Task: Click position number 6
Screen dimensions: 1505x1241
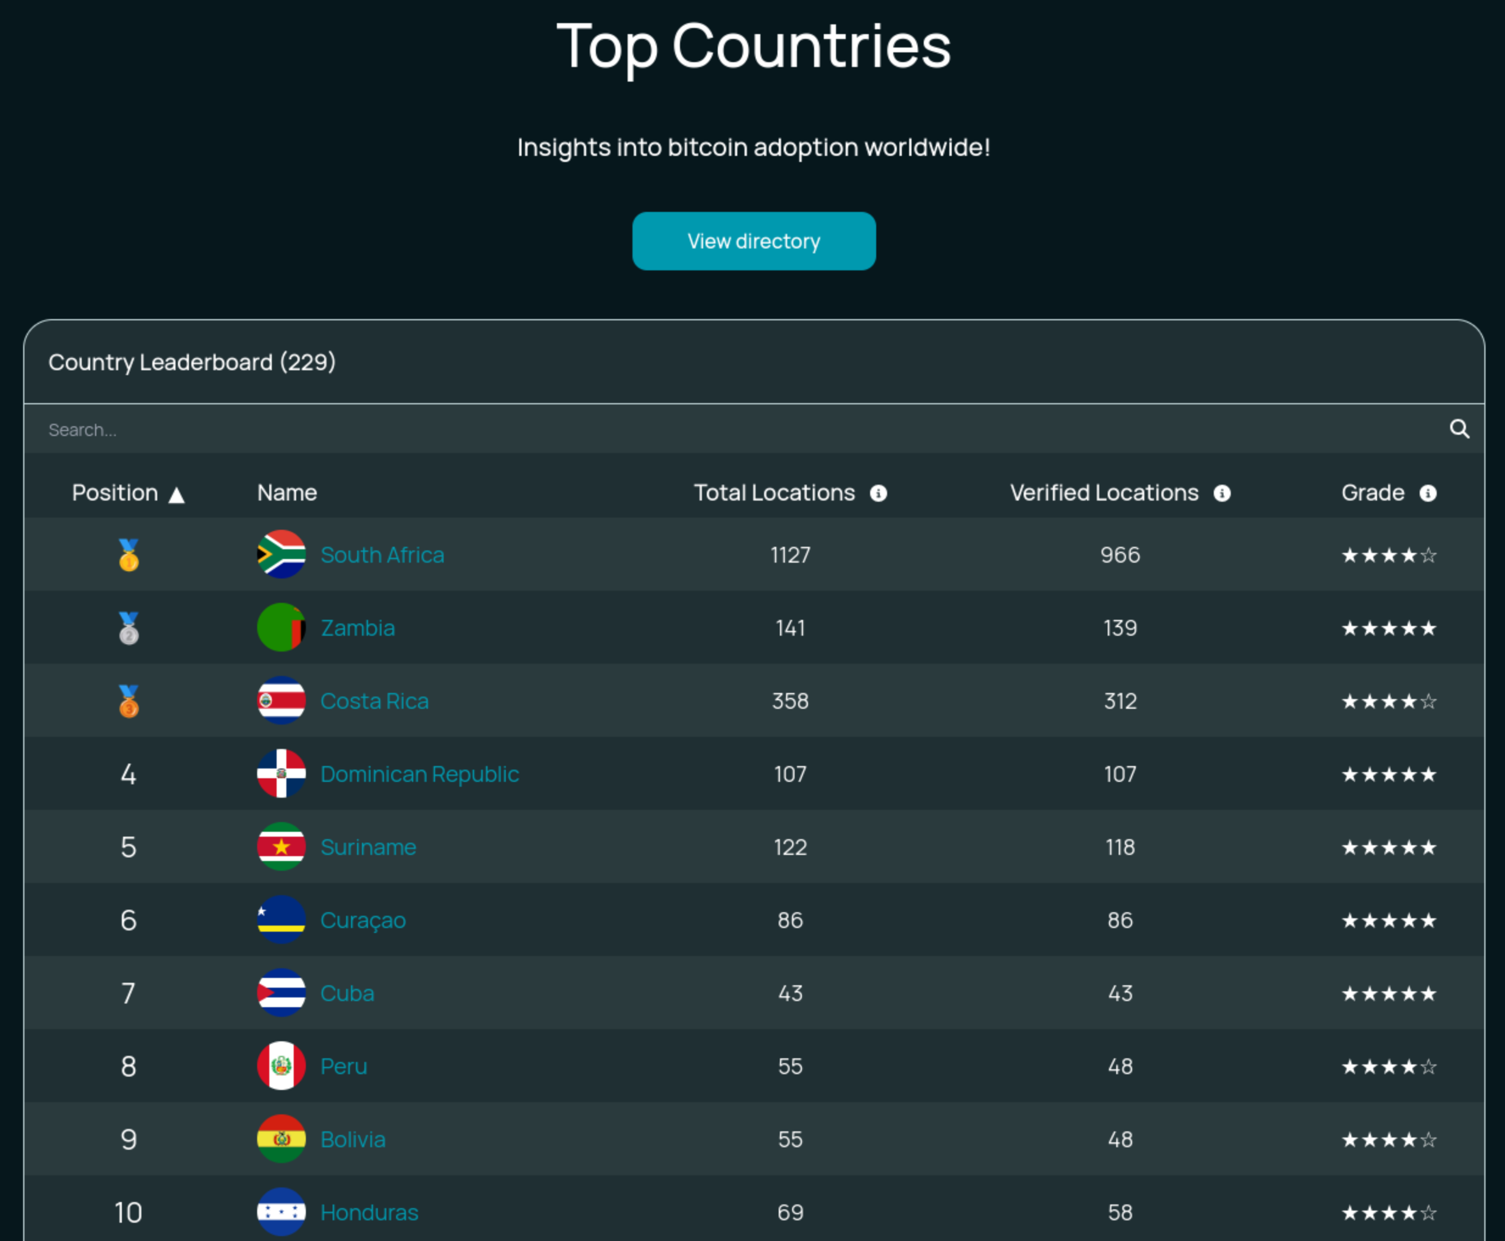Action: point(128,920)
